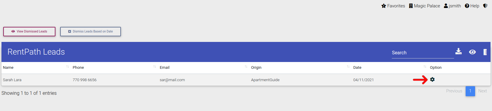The image size is (492, 111).
Task: Select the Magic Palace property
Action: point(424,6)
